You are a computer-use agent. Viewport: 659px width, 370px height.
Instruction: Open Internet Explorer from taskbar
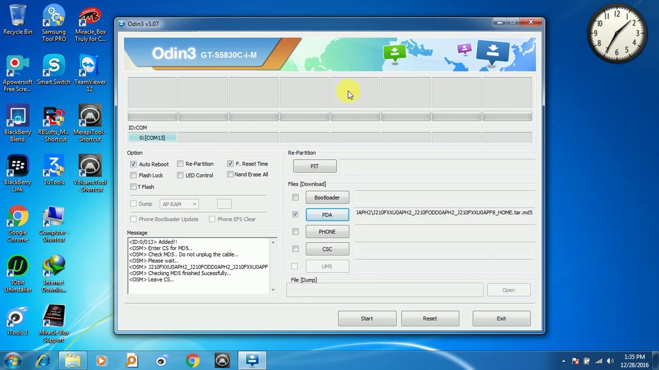click(x=43, y=361)
